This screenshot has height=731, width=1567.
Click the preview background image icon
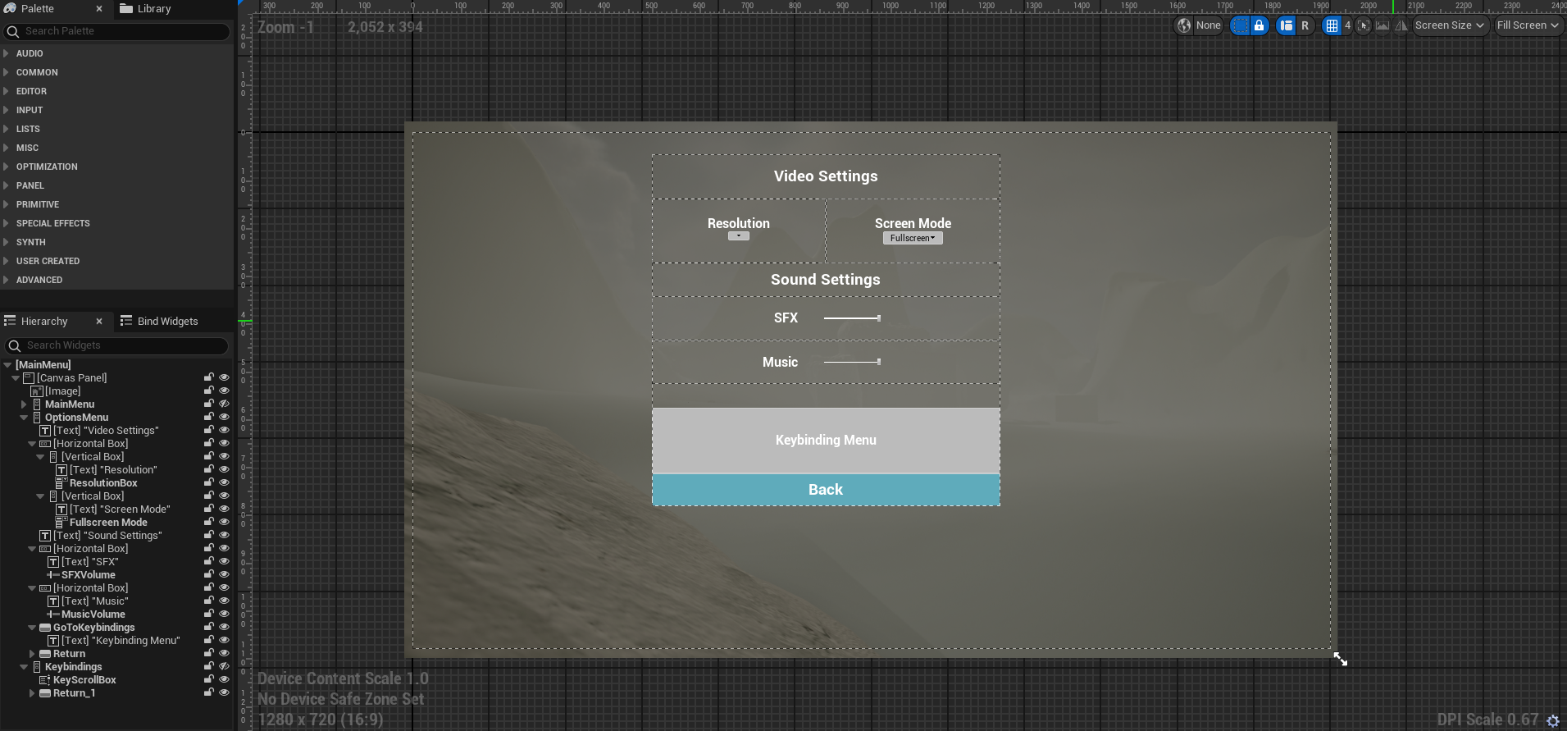click(1383, 25)
